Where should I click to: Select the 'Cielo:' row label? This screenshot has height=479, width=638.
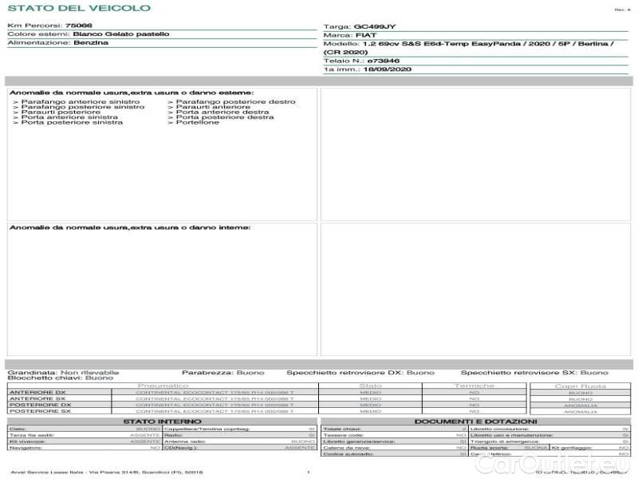tap(18, 429)
